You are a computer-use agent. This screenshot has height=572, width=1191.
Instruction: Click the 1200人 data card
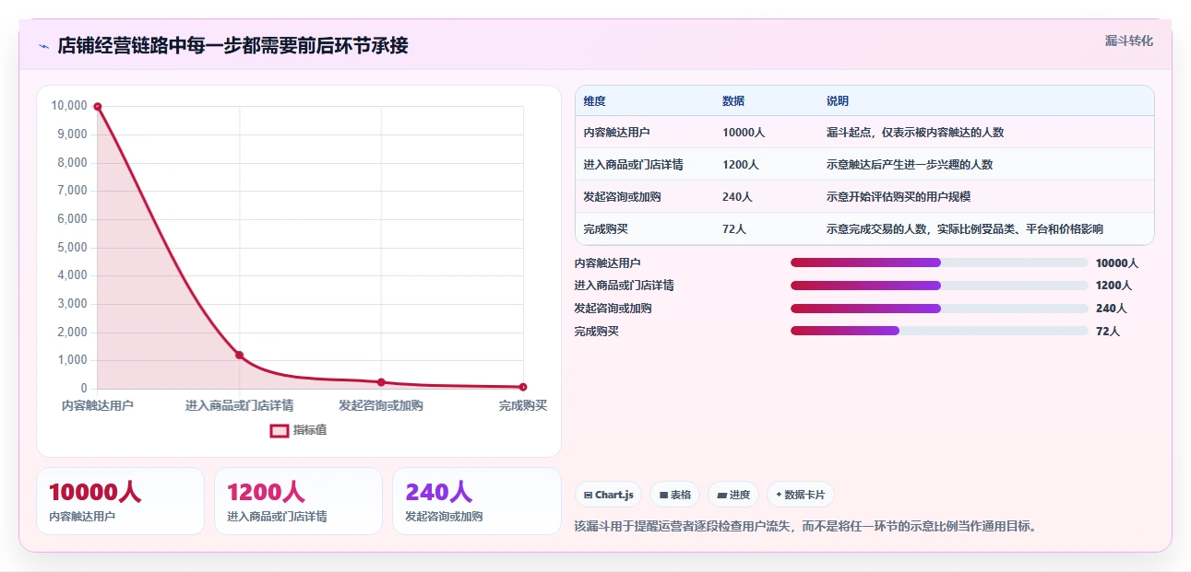[x=298, y=501]
